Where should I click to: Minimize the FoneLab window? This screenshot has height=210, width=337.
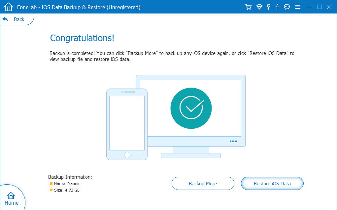tap(309, 7)
